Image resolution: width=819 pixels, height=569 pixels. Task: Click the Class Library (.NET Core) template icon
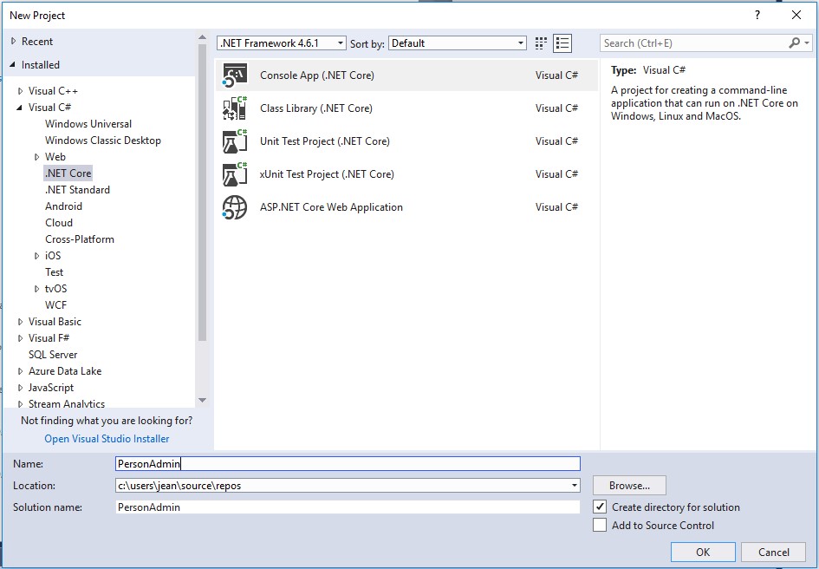tap(235, 108)
